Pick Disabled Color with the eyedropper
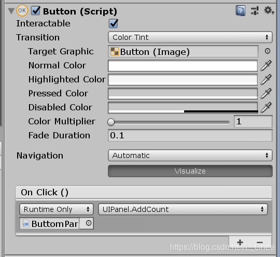The image size is (280, 257). pyautogui.click(x=266, y=108)
